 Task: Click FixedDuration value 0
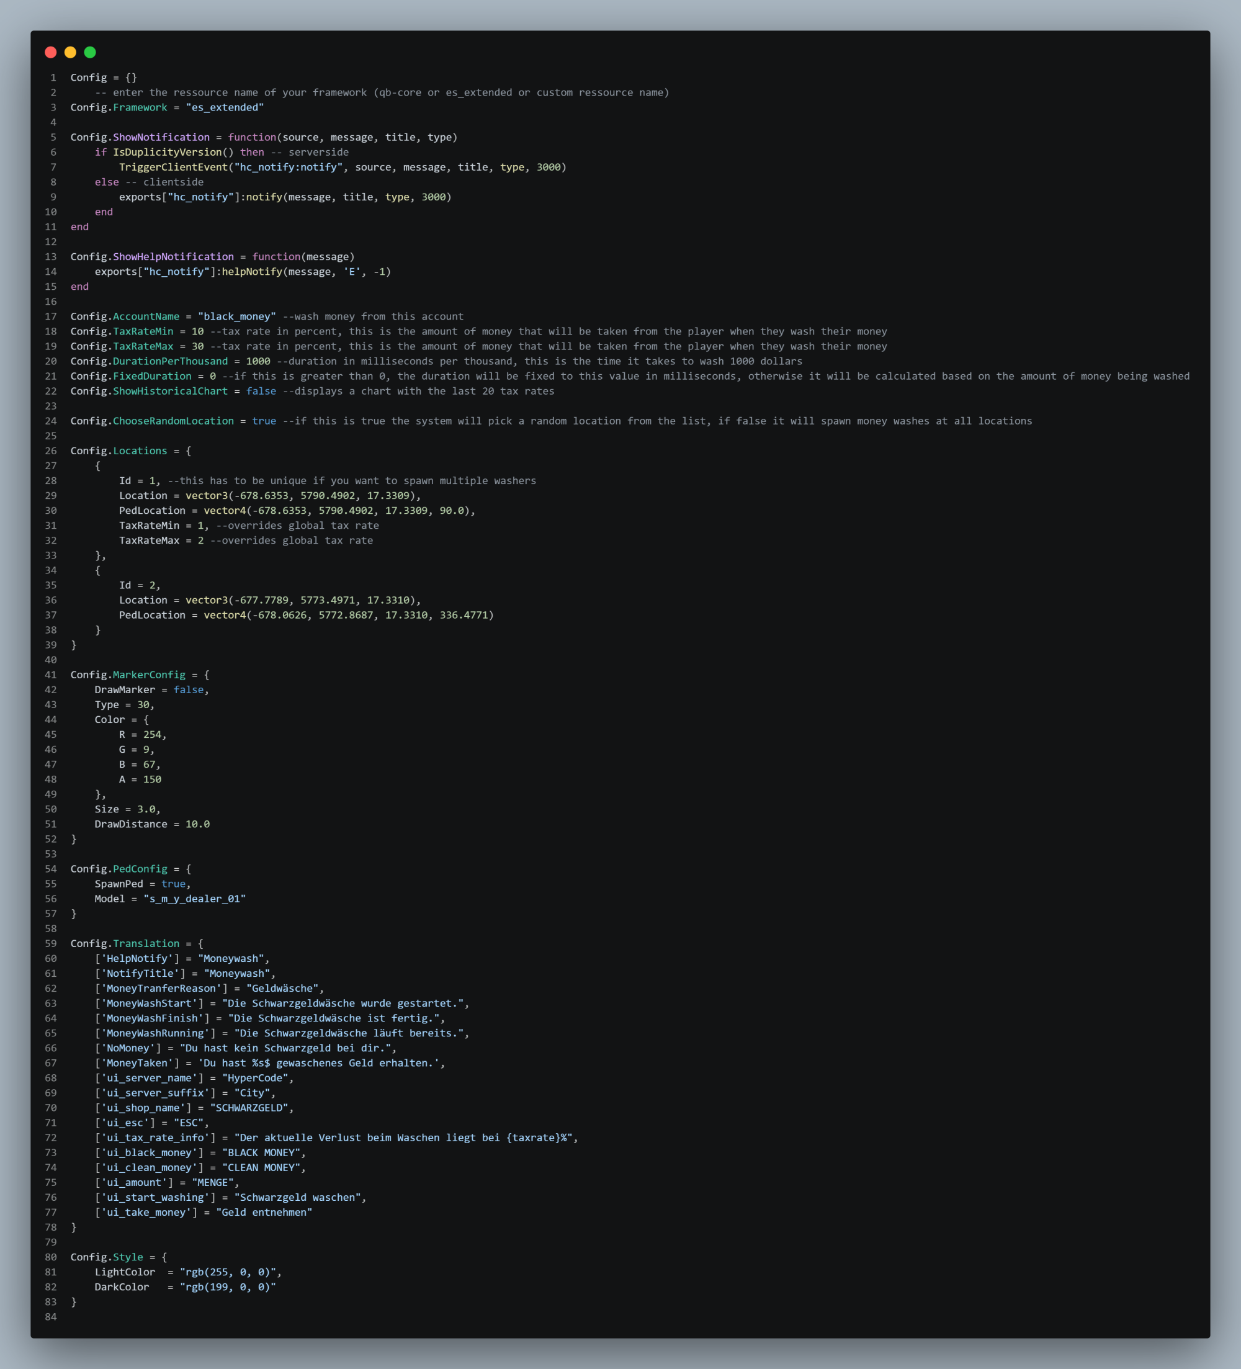(212, 376)
